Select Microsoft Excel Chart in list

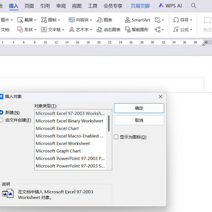tap(57, 128)
